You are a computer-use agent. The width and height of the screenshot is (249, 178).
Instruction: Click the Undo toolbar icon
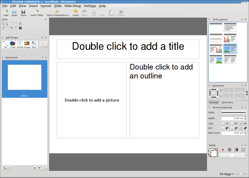point(75,12)
